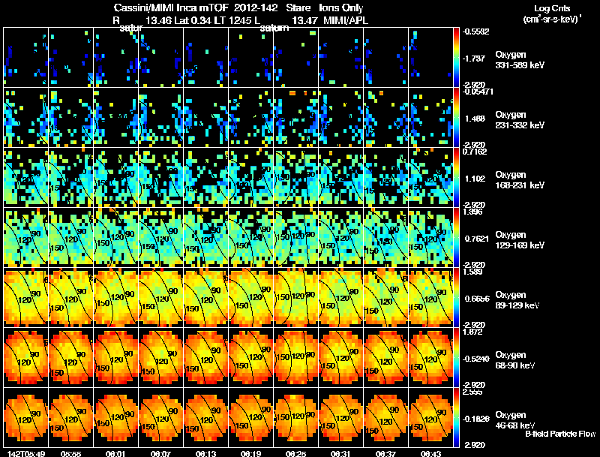
Task: Select the 331-589 keV image at 05:49
Action: click(x=26, y=57)
